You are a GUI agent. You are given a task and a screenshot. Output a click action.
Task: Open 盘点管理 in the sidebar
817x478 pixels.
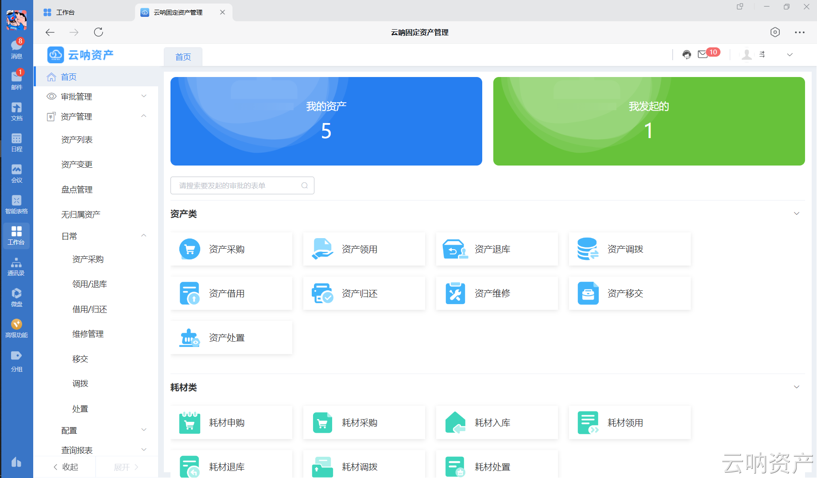pos(77,190)
